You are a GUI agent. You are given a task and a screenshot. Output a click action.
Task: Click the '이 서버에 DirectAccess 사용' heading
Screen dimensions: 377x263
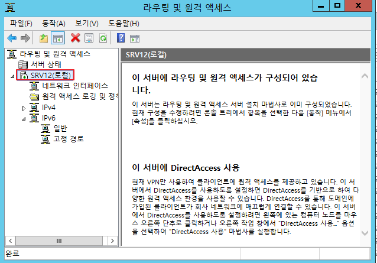coord(186,168)
